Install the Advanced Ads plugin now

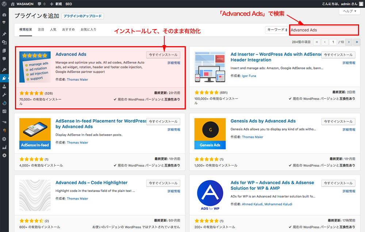(163, 55)
